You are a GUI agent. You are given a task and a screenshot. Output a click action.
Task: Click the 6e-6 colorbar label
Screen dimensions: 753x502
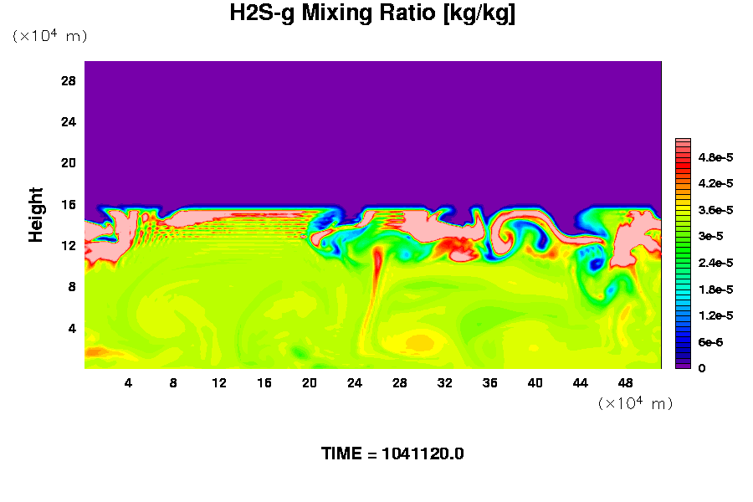tap(711, 342)
